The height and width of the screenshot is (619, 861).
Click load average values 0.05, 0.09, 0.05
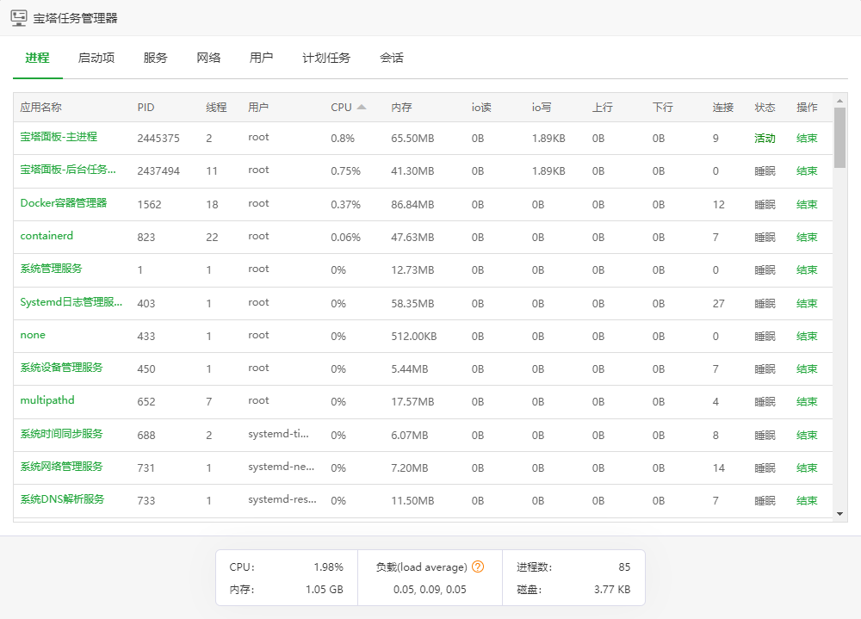point(430,590)
